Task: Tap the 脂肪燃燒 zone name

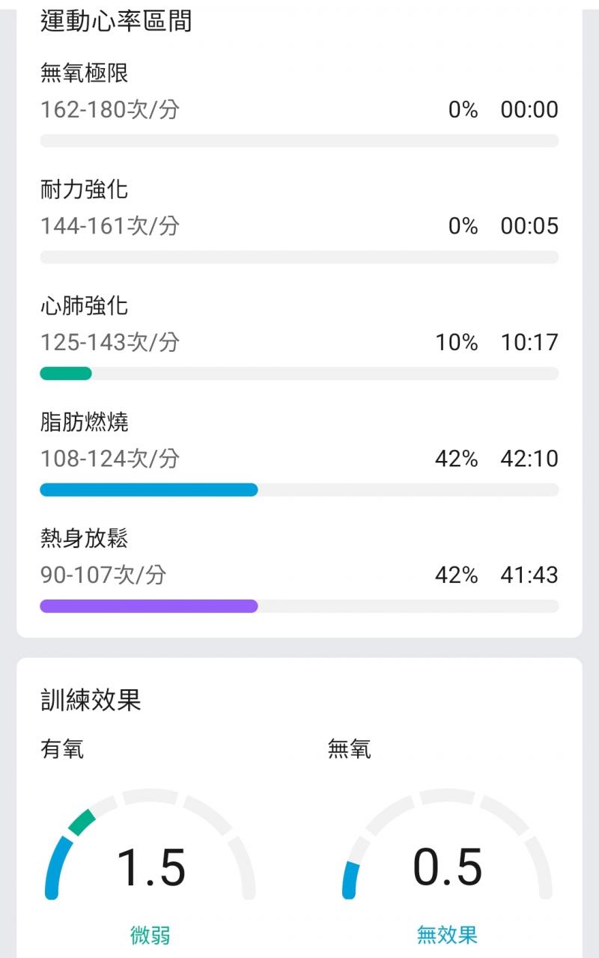Action: pos(85,422)
